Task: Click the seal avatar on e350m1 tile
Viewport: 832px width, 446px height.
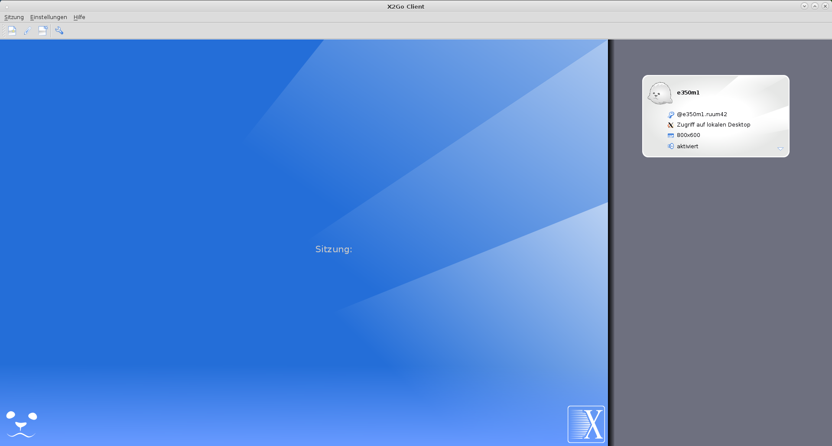Action: pyautogui.click(x=660, y=93)
